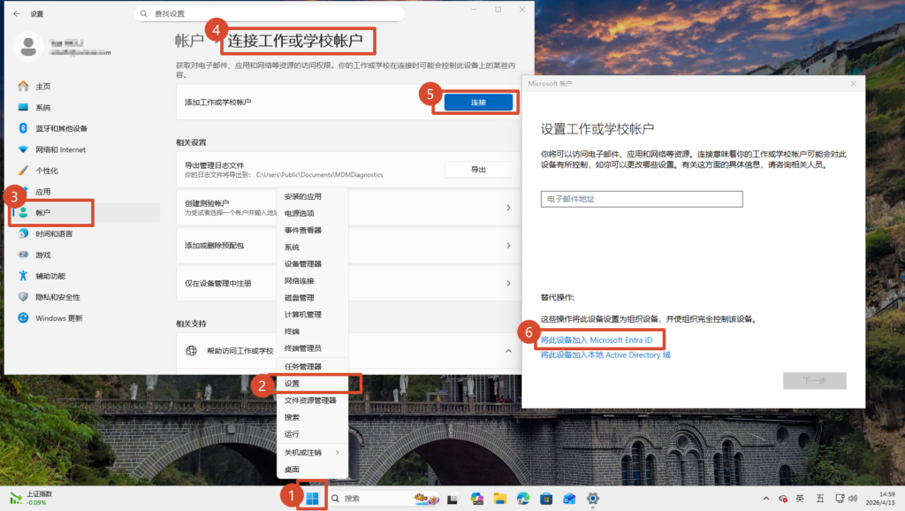905x511 pixels.
Task: Expand 仅在设备管理中注册 option
Action: click(508, 283)
